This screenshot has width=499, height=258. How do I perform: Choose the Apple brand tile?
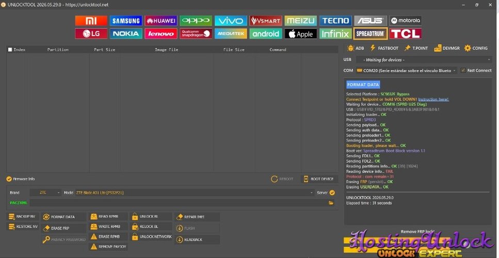click(301, 34)
